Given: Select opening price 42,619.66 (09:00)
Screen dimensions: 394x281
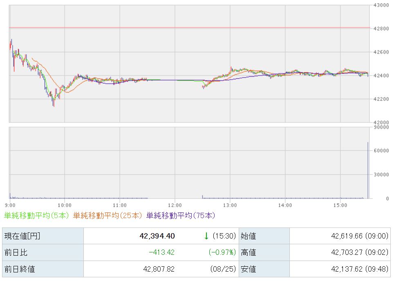Looking at the screenshot, I should (360, 236).
